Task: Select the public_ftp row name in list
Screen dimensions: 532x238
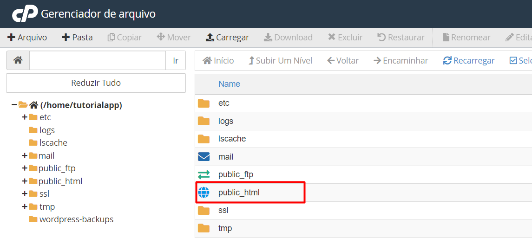Action: [236, 175]
